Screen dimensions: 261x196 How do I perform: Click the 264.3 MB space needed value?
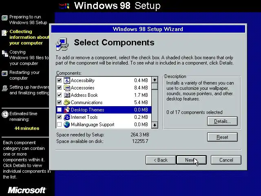(140, 135)
